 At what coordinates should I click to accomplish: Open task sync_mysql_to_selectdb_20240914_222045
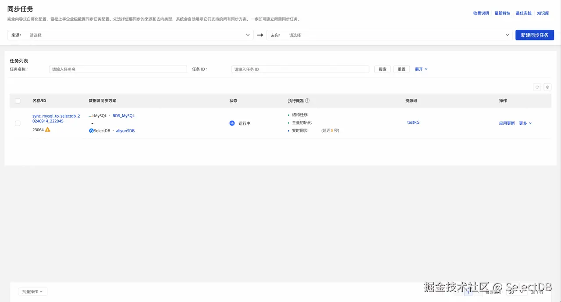pyautogui.click(x=56, y=119)
